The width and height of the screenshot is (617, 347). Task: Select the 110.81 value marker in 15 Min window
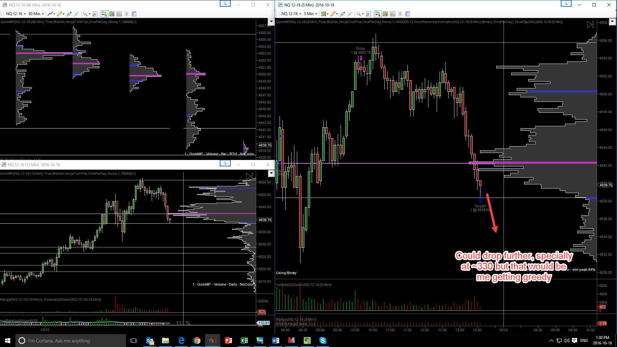(264, 323)
